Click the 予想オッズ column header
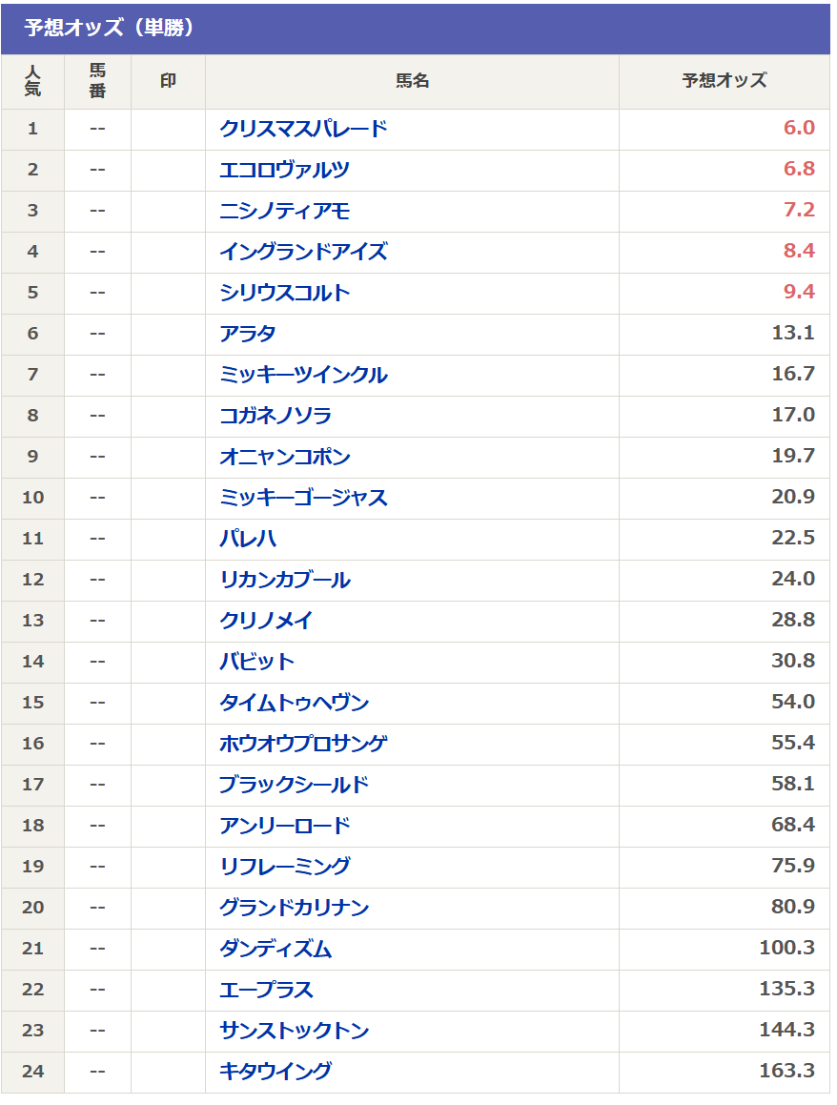837x1105 pixels. click(724, 81)
